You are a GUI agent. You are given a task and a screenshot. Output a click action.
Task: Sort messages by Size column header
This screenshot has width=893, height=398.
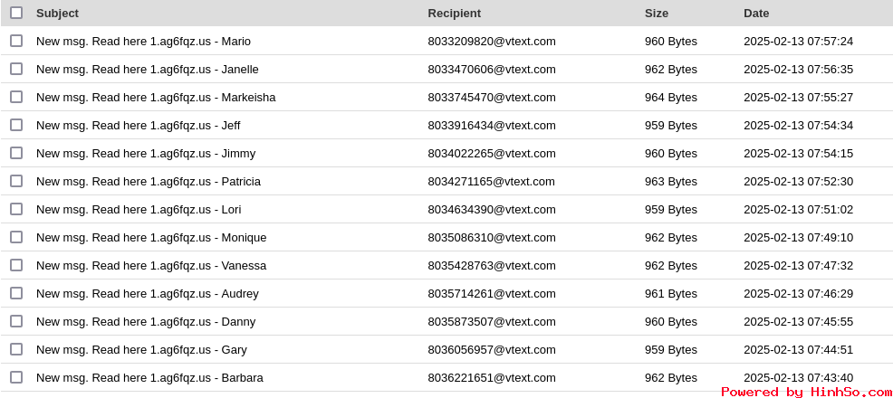tap(656, 13)
